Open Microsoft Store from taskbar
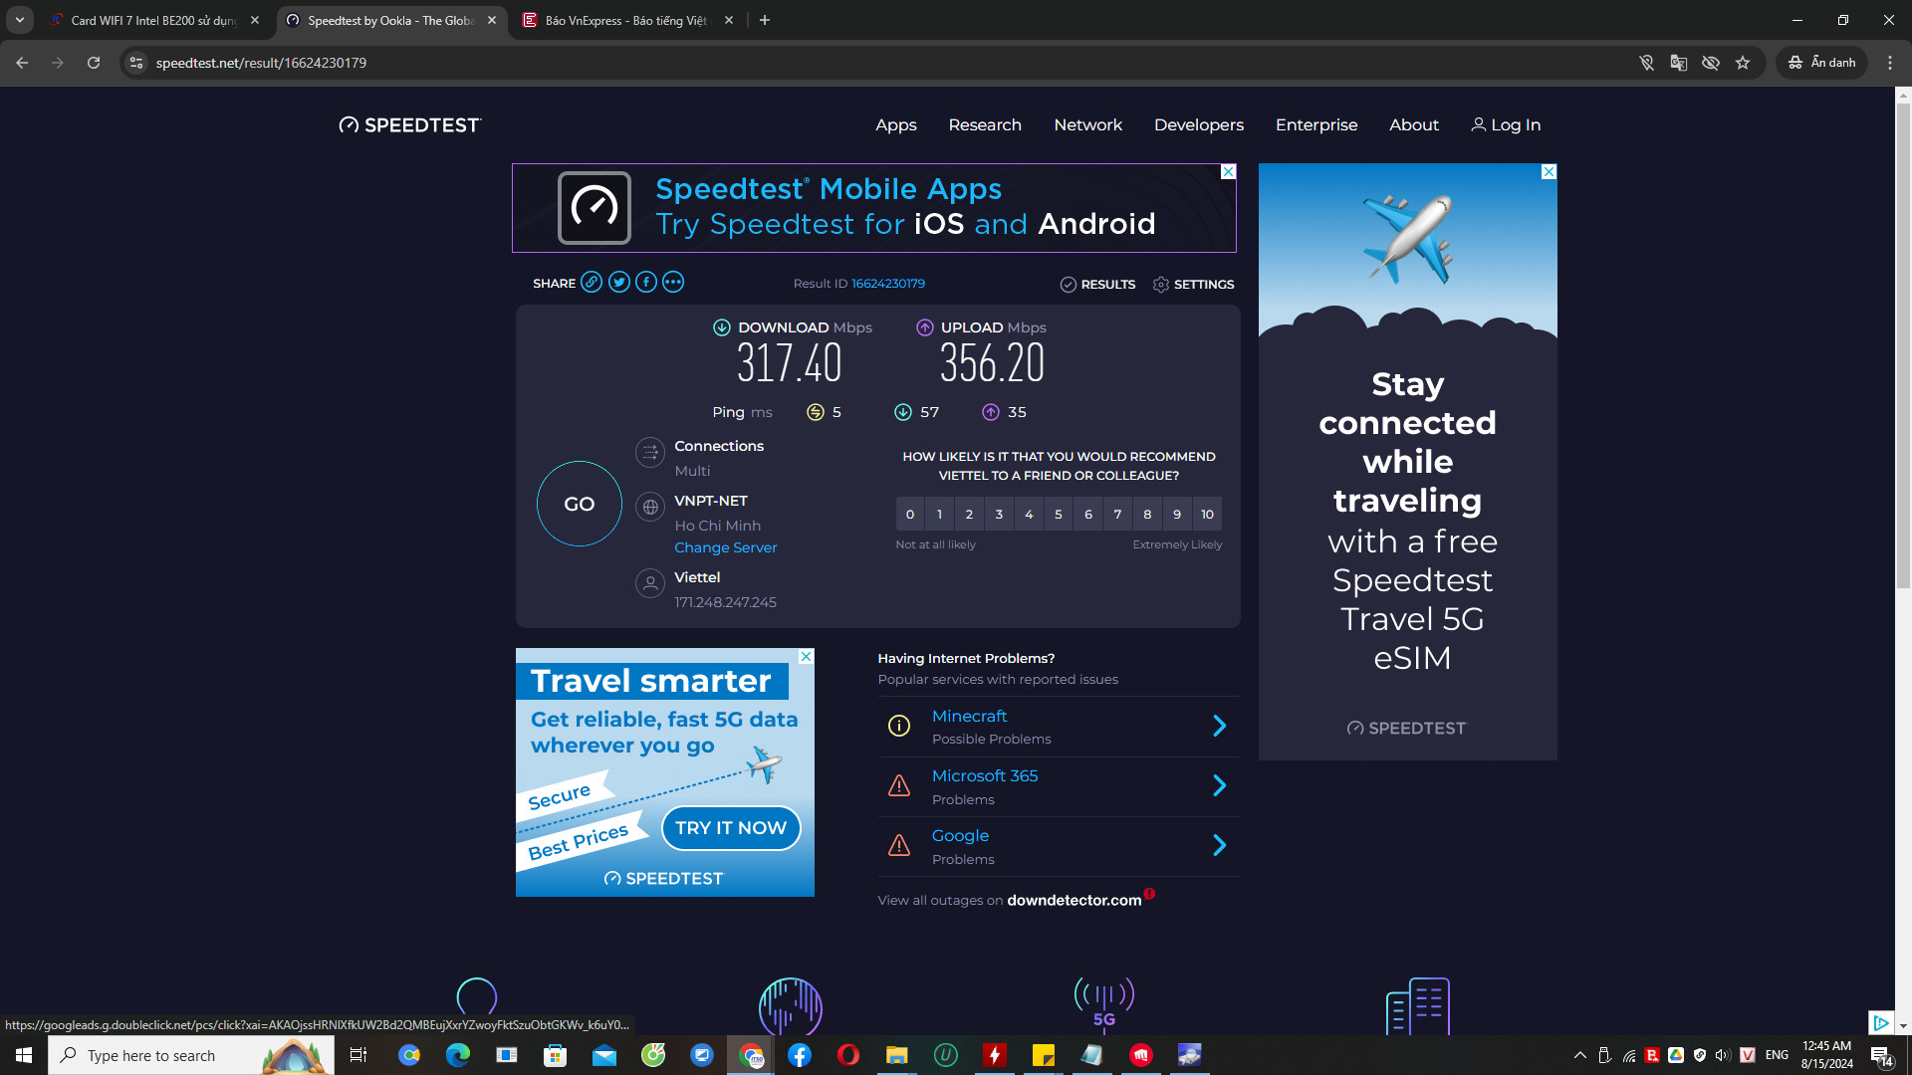 (556, 1055)
